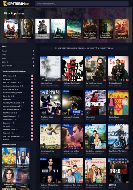
Task: Click the Love & Where to Find It poster
Action: [73, 170]
